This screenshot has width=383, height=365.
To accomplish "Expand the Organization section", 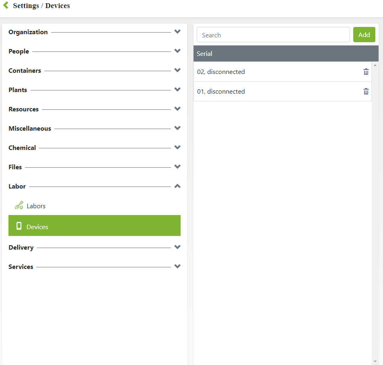I will point(177,32).
